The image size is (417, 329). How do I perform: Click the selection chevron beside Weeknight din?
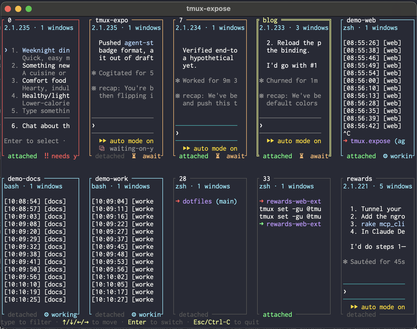click(6, 50)
